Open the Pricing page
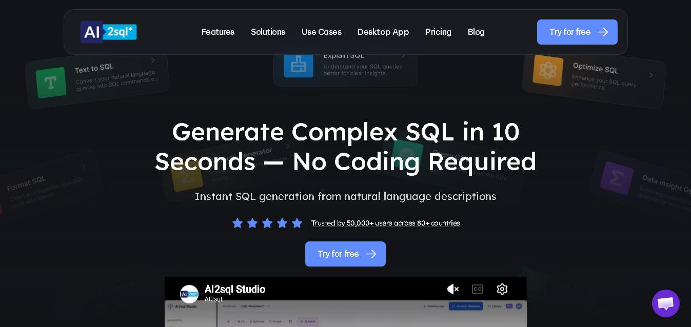 point(438,32)
